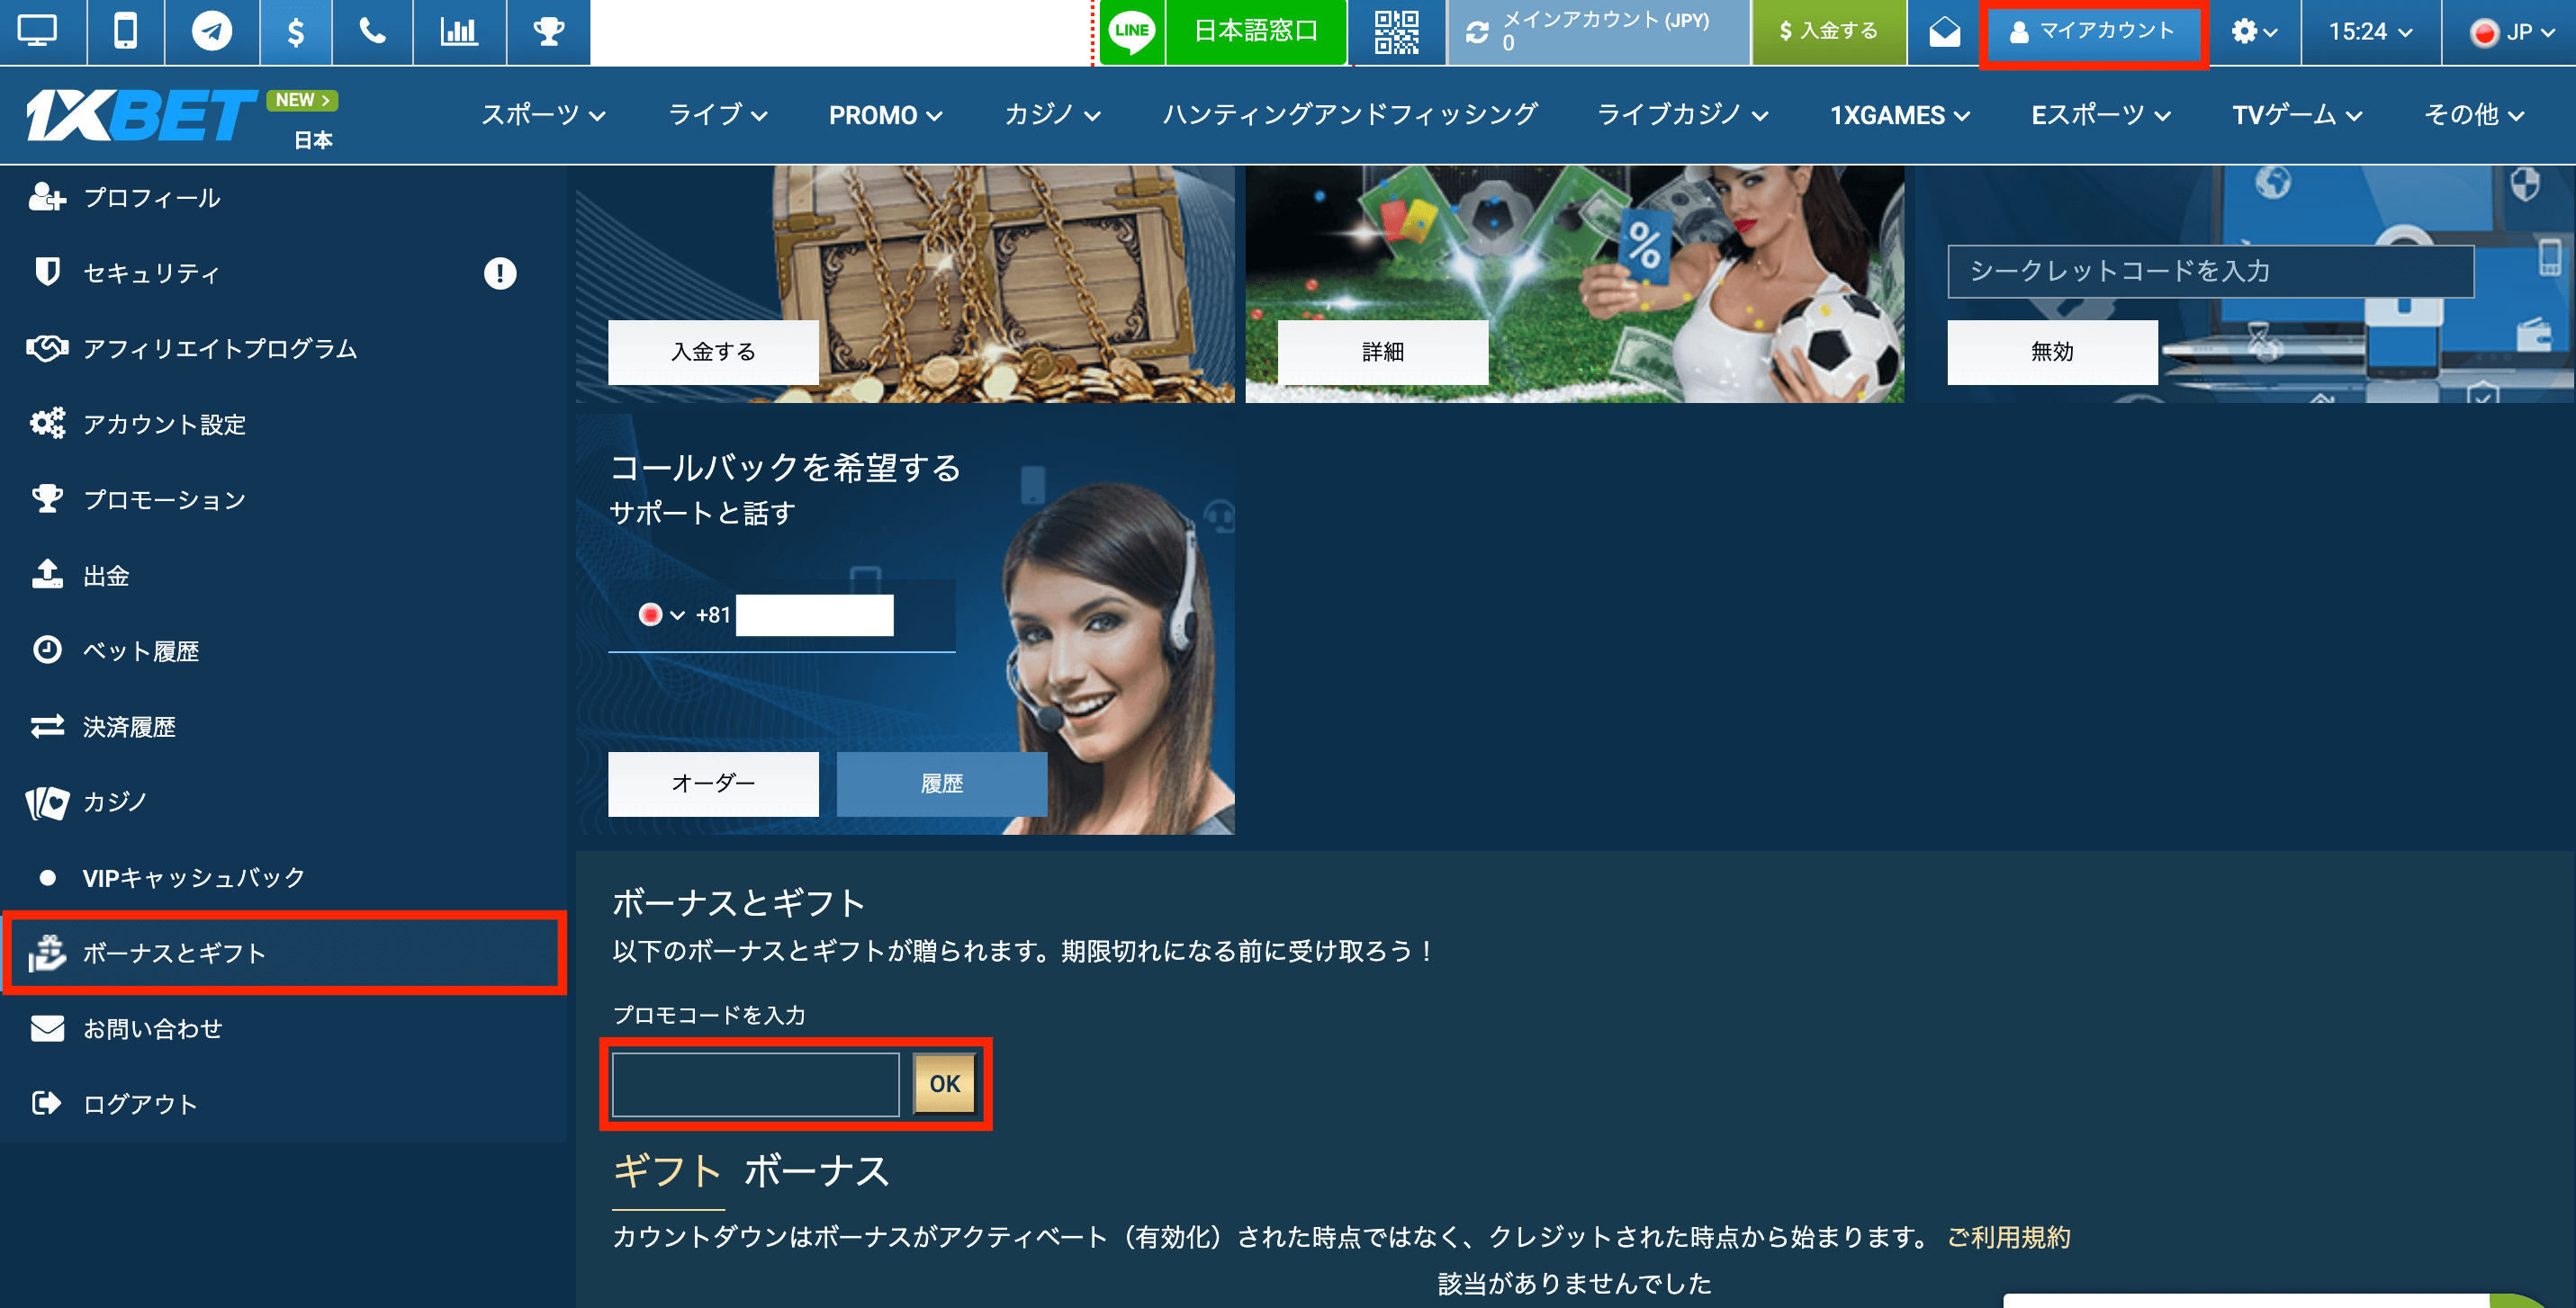Viewport: 2576px width, 1308px height.
Task: Open 出金 withdrawal in sidebar
Action: (283, 576)
